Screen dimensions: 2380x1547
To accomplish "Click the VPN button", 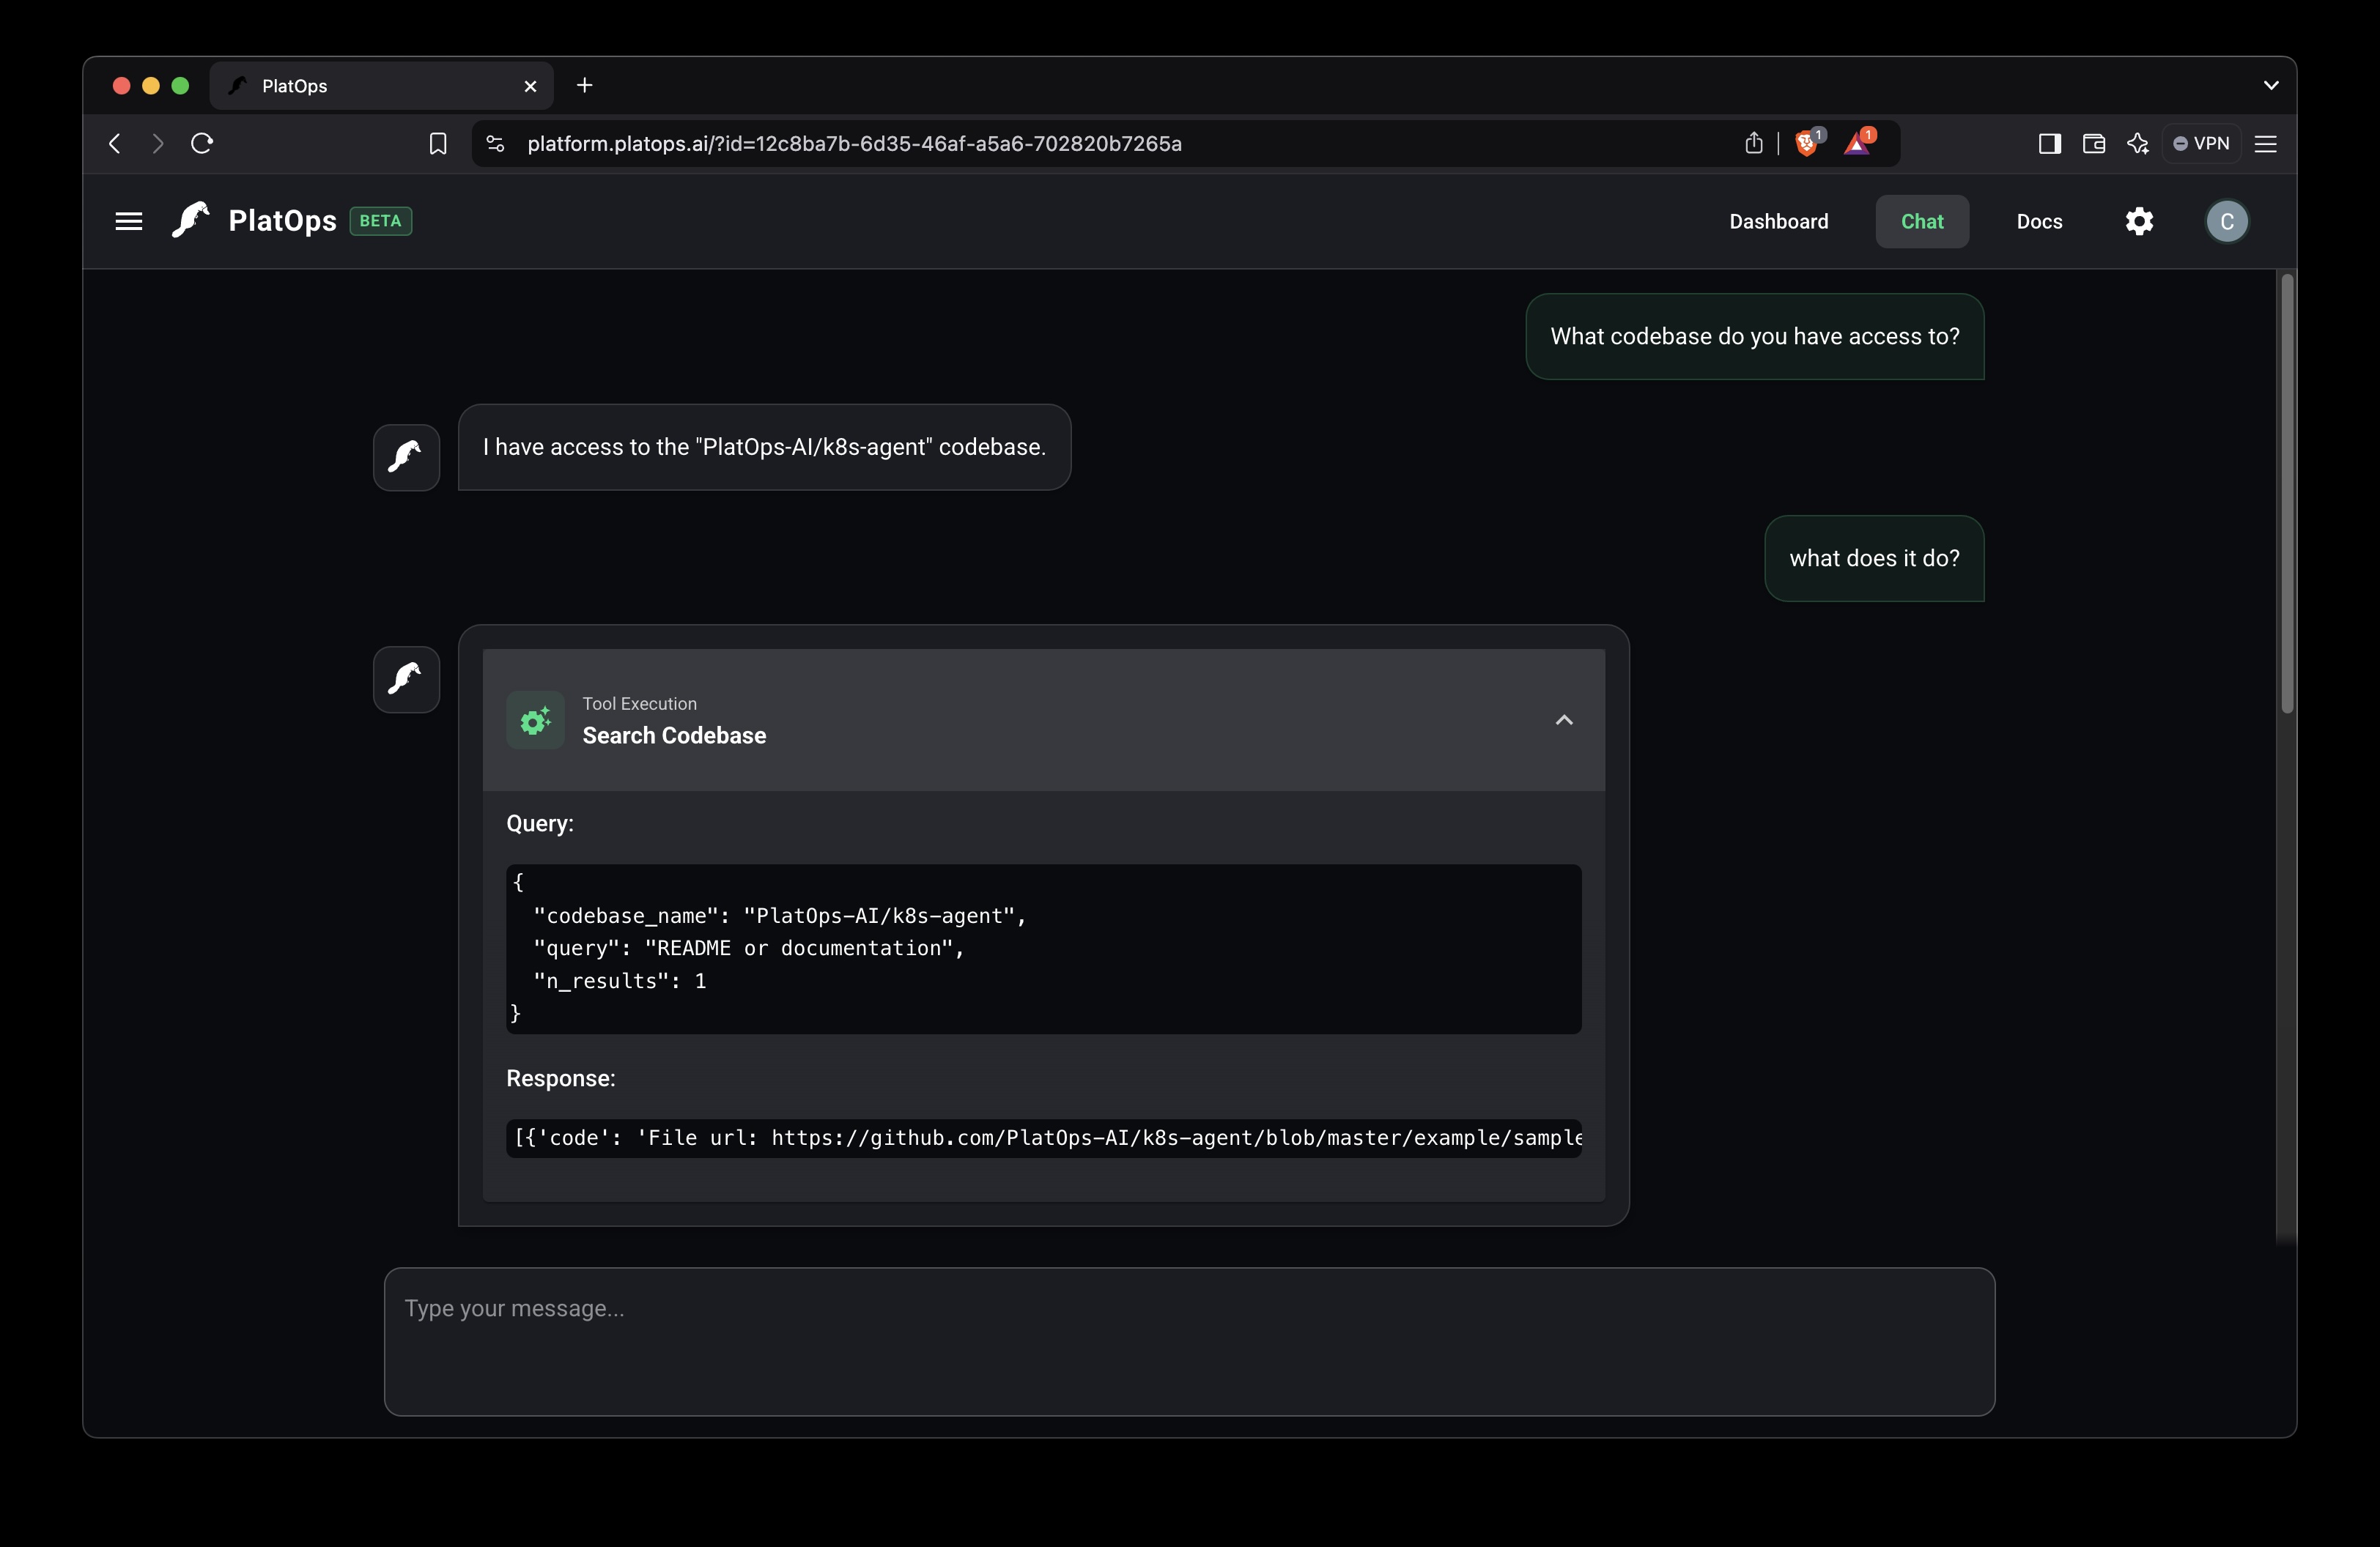I will [2201, 144].
